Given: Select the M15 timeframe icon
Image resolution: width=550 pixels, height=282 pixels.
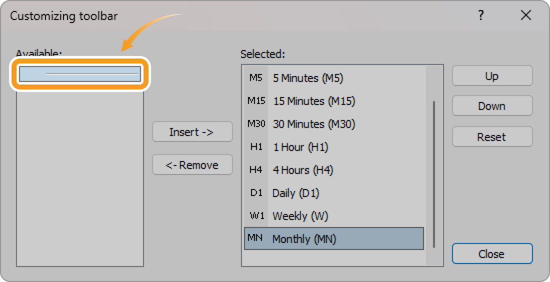Looking at the screenshot, I should 256,101.
